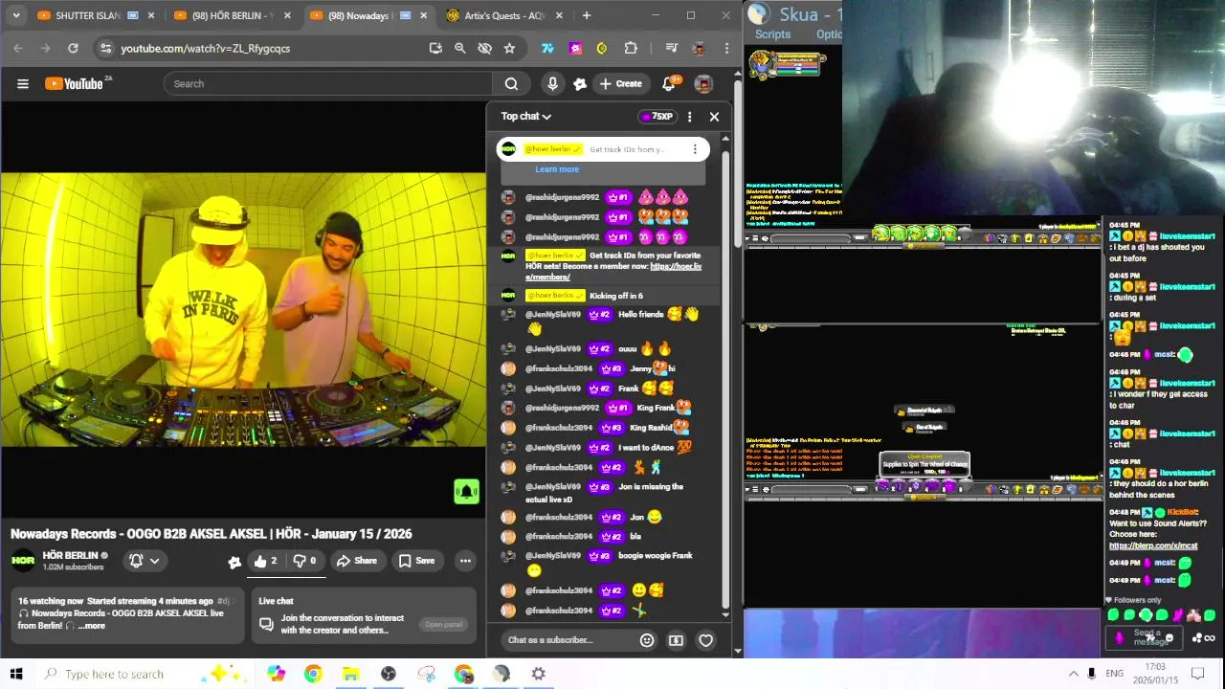Click the green bell overlay on the video
The width and height of the screenshot is (1225, 689).
tap(466, 492)
